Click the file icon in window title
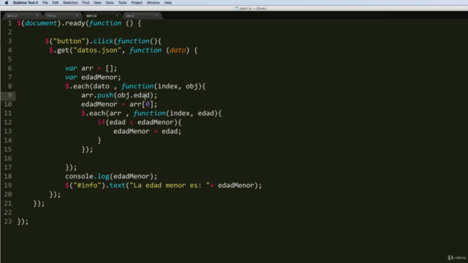This screenshot has height=263, width=468. tap(237, 8)
